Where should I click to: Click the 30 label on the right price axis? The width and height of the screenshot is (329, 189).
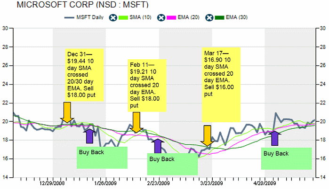click(x=323, y=28)
